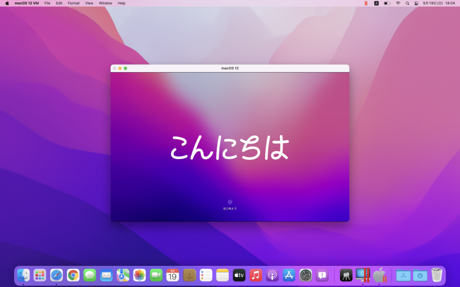
Task: Open Messages app in the Dock
Action: (x=89, y=275)
